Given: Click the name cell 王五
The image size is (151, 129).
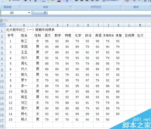Looking at the screenshot, I should click(x=24, y=52).
